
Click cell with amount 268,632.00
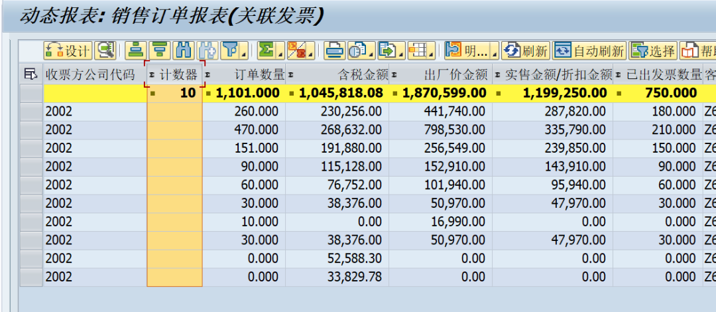337,130
